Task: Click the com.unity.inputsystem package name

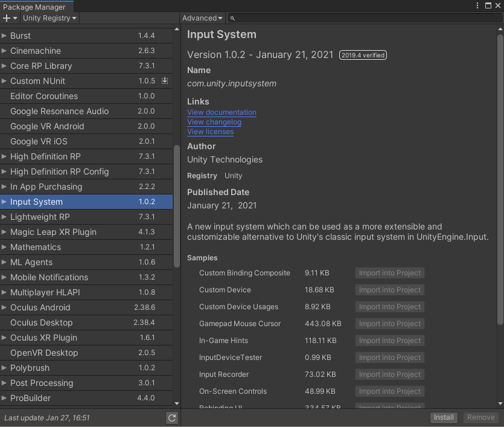Action: coord(232,83)
